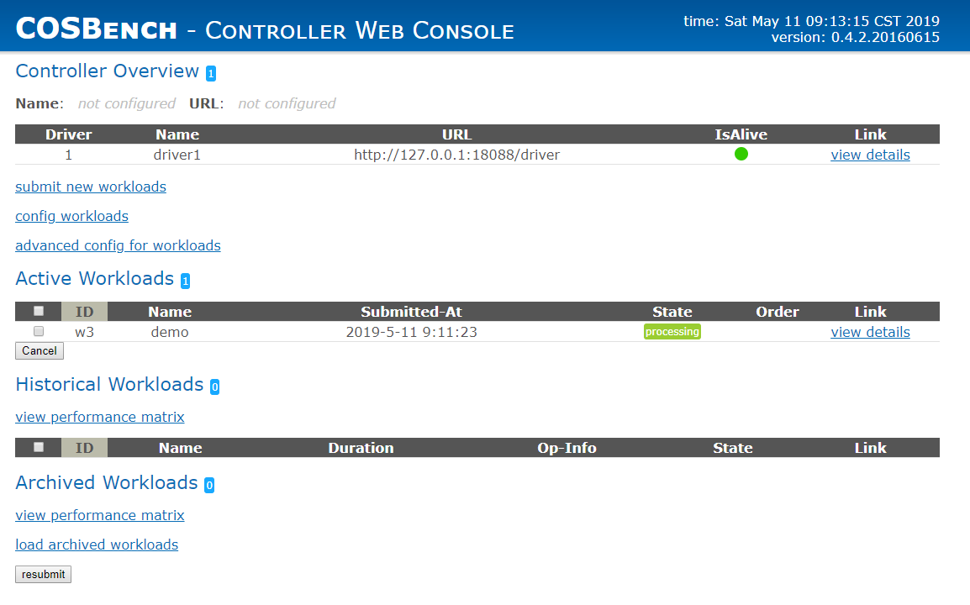This screenshot has height=605, width=970.
Task: Click the Op-Info column header
Action: click(x=567, y=448)
